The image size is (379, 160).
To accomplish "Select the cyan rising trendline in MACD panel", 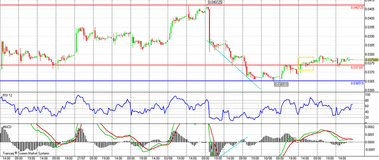I will [x=234, y=146].
